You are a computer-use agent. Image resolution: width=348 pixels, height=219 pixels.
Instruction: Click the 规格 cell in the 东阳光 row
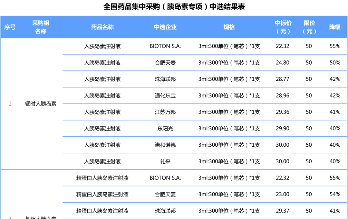pyautogui.click(x=229, y=128)
